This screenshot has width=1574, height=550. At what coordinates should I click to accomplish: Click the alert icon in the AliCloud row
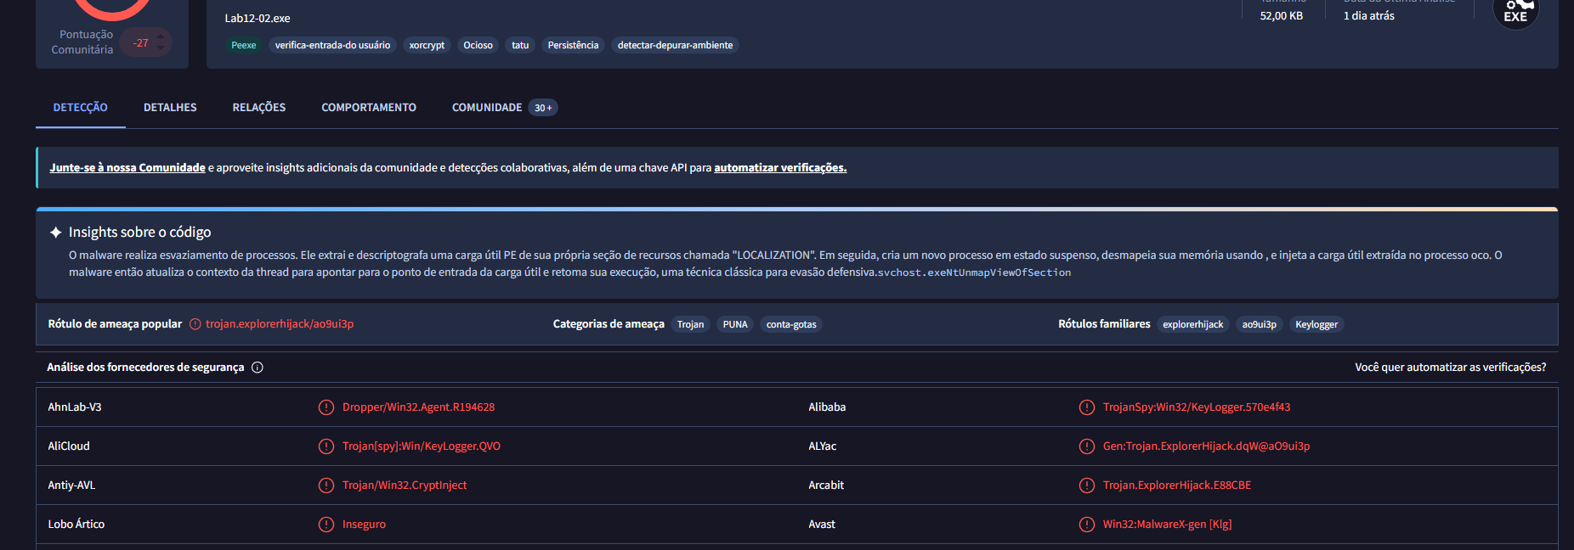[326, 446]
